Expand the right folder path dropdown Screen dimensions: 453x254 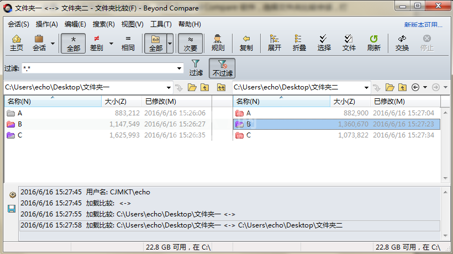[x=366, y=87]
